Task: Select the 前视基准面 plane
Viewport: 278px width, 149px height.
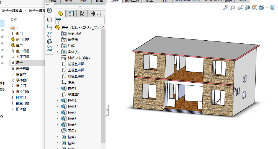Action: tap(76, 64)
